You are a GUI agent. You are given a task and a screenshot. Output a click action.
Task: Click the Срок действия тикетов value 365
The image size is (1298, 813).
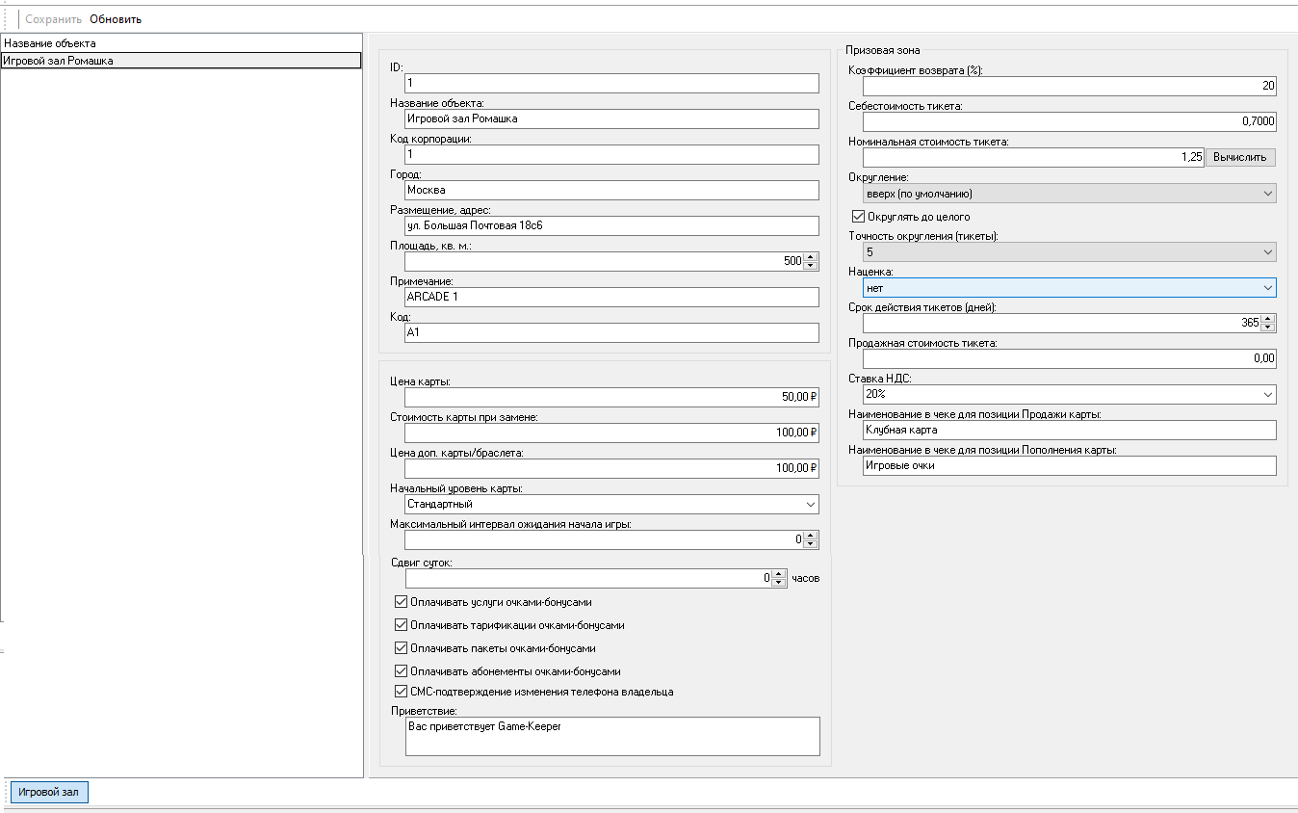1061,323
